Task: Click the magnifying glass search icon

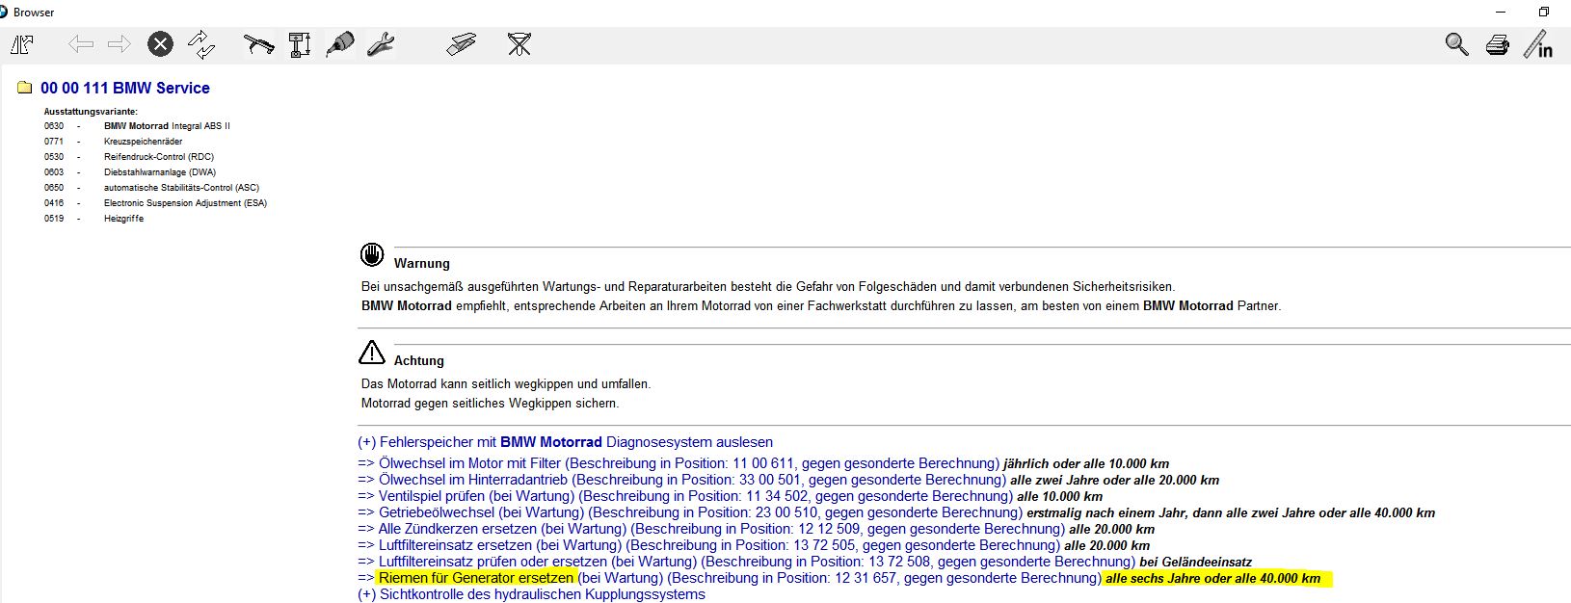Action: click(1456, 44)
